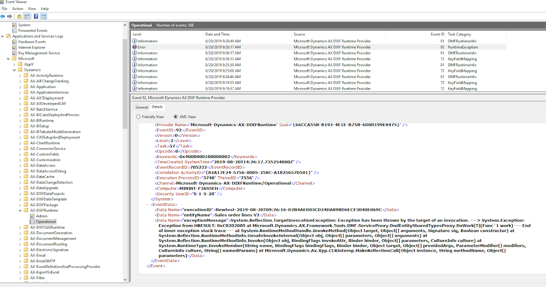The height and width of the screenshot is (287, 546).
Task: Click the System log icon in the tree
Action: (x=14, y=25)
